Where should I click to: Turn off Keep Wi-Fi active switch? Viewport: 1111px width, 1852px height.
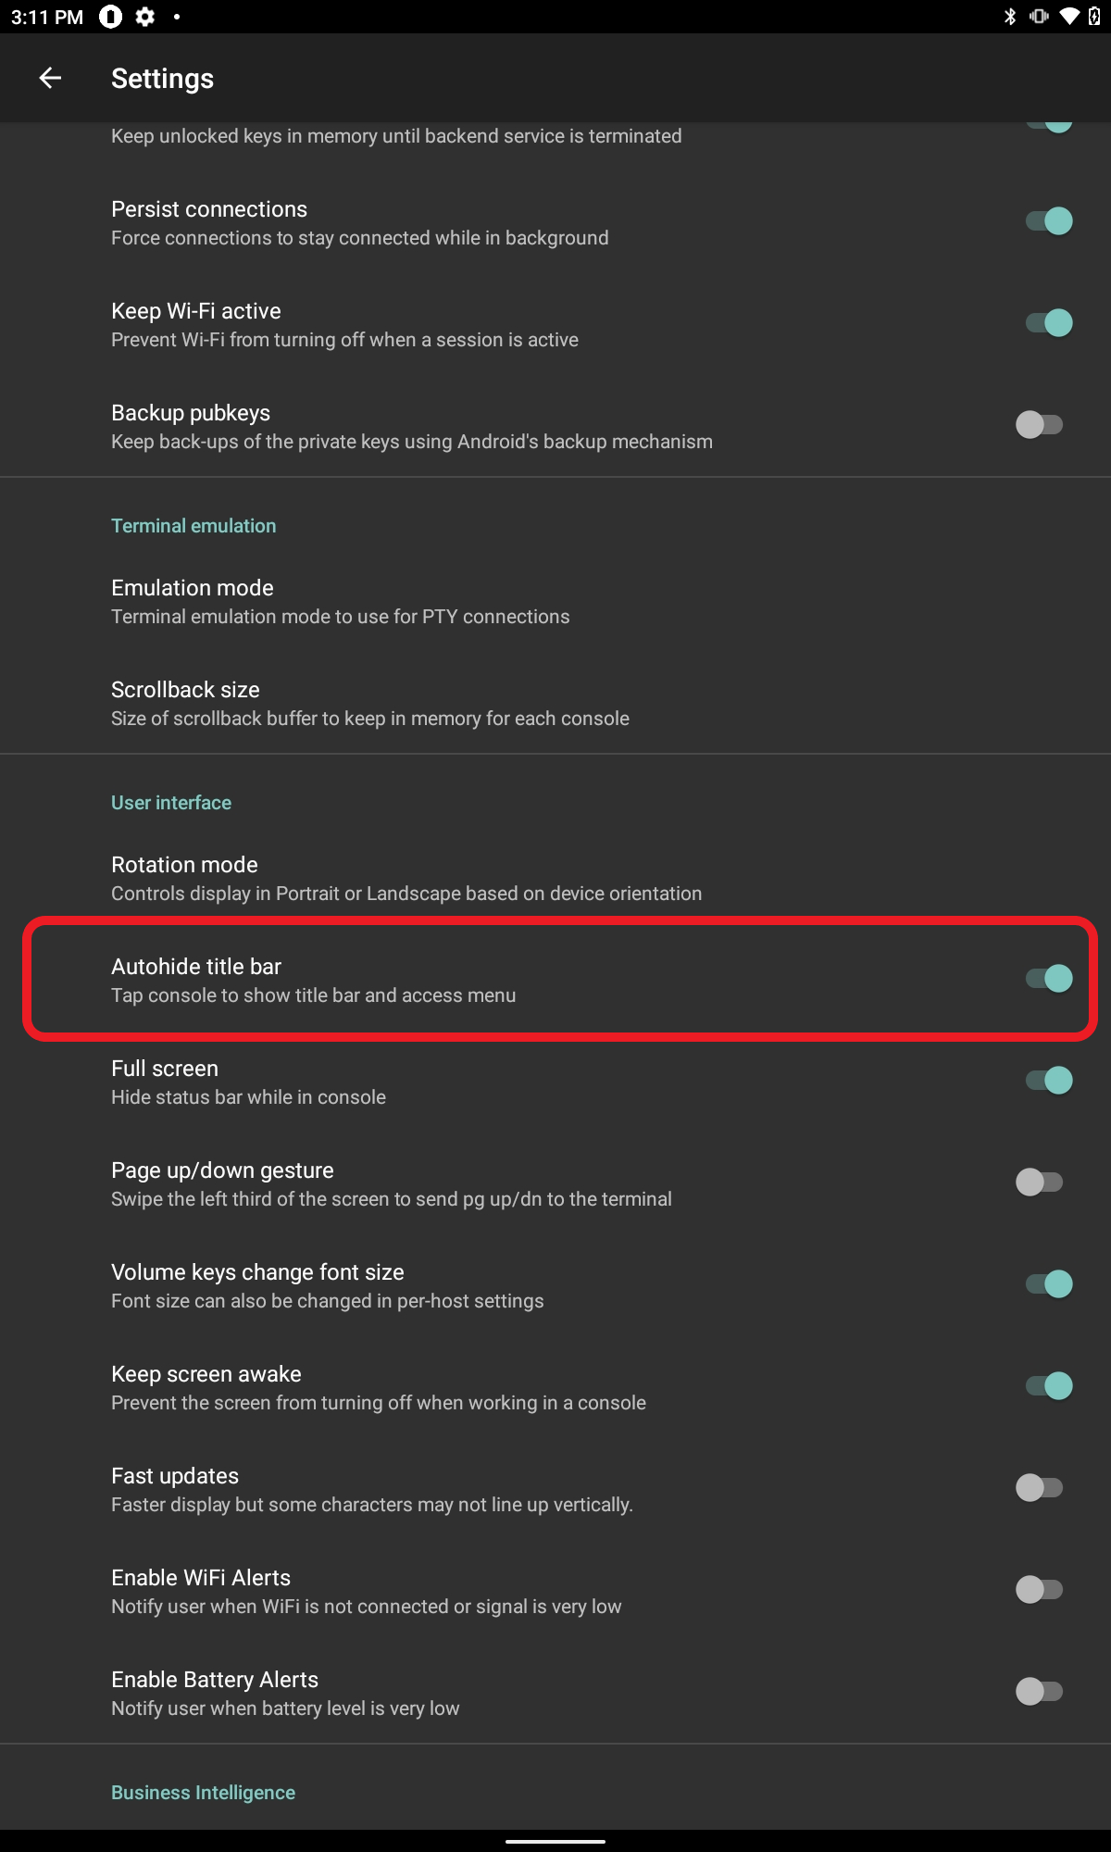(x=1048, y=323)
